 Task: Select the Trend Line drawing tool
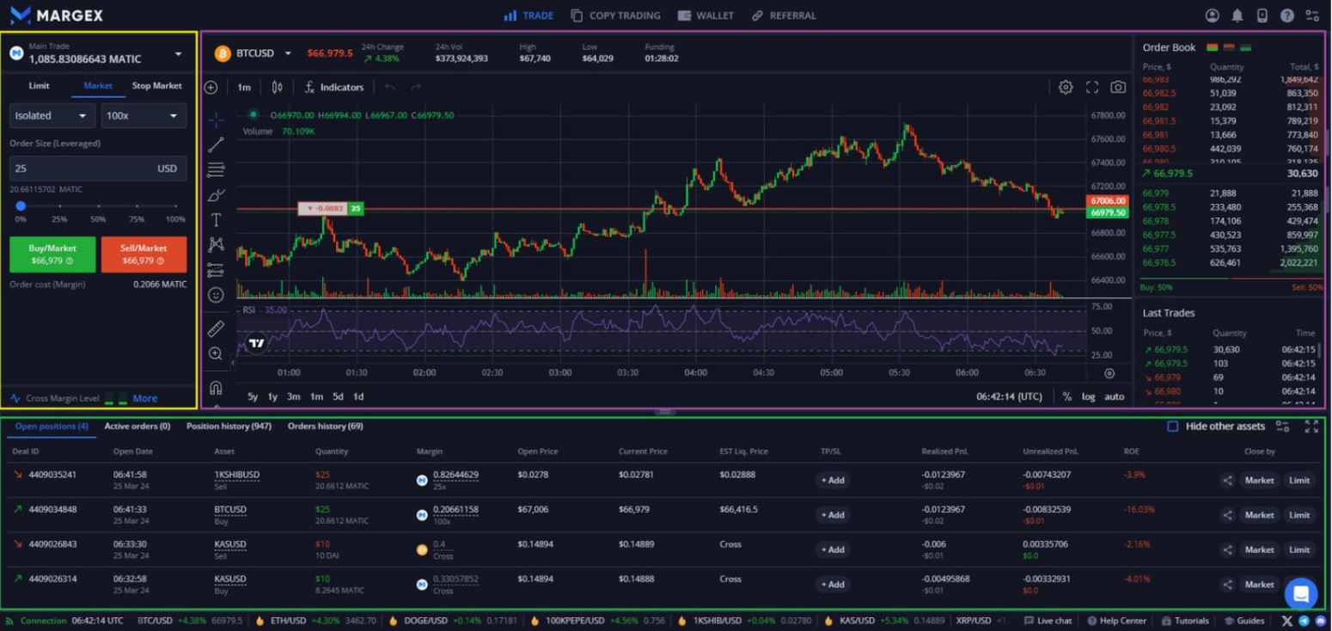point(215,144)
